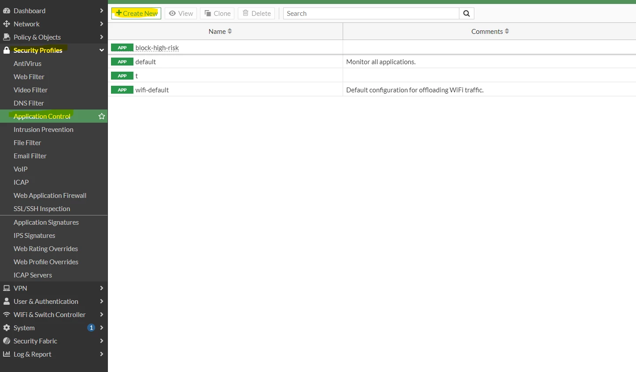This screenshot has width=636, height=372.
Task: Expand the WiFi & Switch Controller chevron
Action: click(102, 314)
